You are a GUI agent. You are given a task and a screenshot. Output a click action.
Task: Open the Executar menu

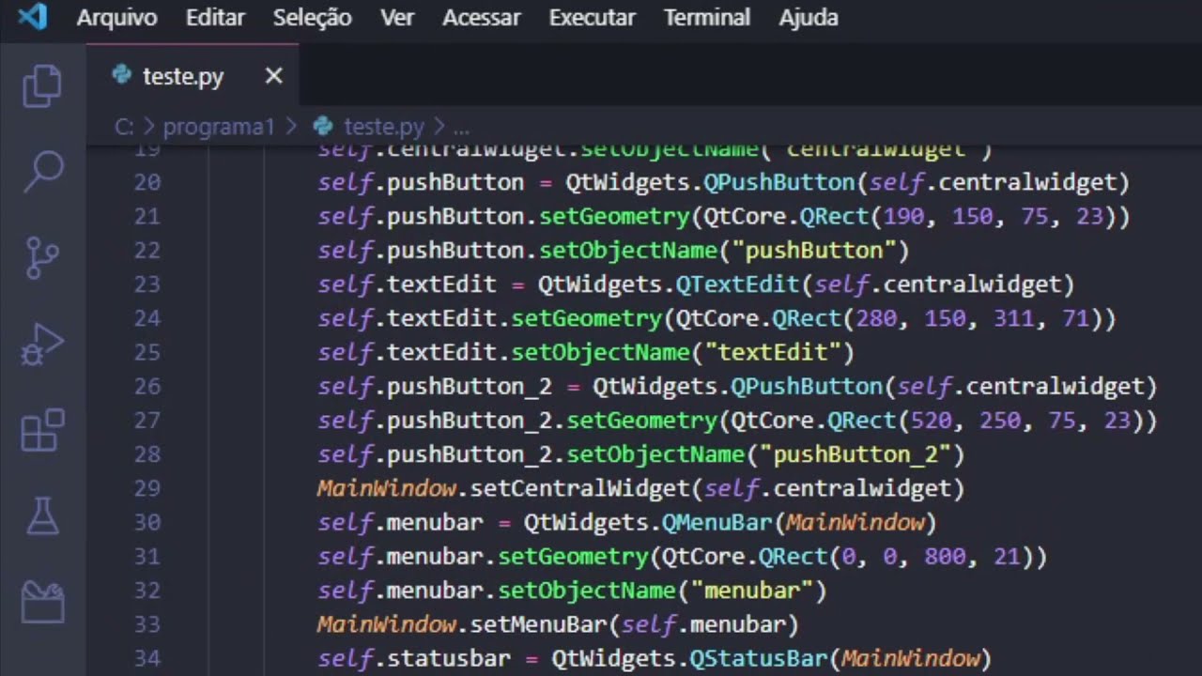click(592, 17)
